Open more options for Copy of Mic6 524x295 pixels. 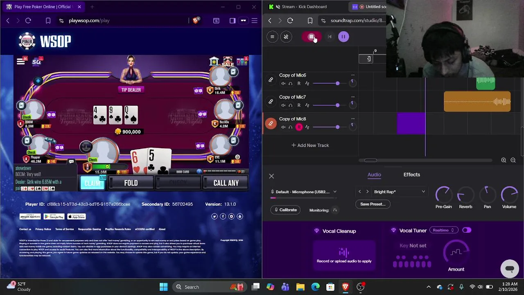(x=353, y=75)
